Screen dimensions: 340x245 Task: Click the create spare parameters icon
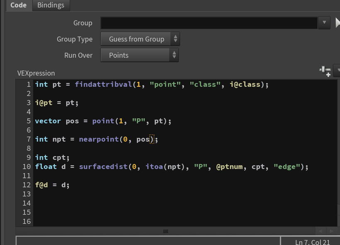(x=325, y=72)
